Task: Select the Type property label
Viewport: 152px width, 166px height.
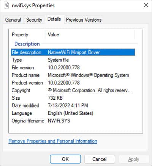Action: pyautogui.click(x=17, y=60)
